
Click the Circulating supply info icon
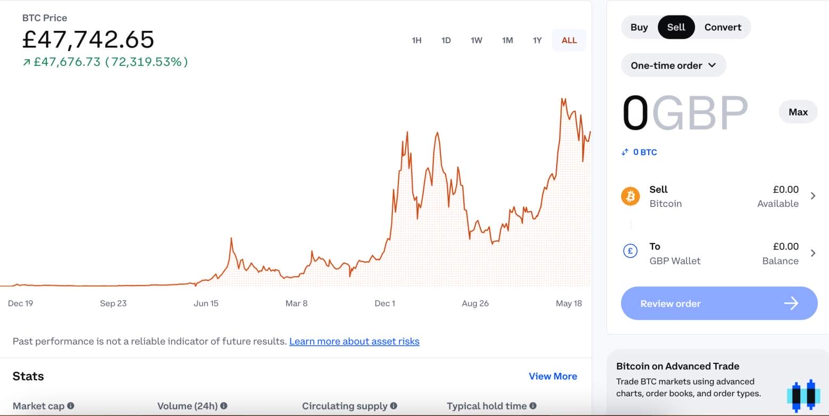coord(393,405)
